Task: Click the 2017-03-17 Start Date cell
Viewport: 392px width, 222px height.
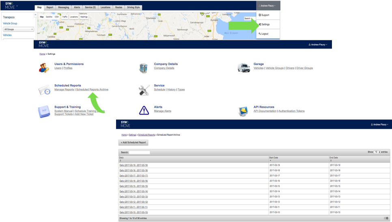Action: 299,175
